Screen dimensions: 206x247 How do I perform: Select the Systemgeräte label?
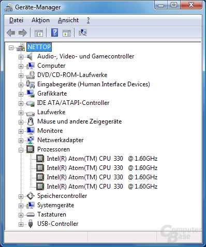click(56, 205)
